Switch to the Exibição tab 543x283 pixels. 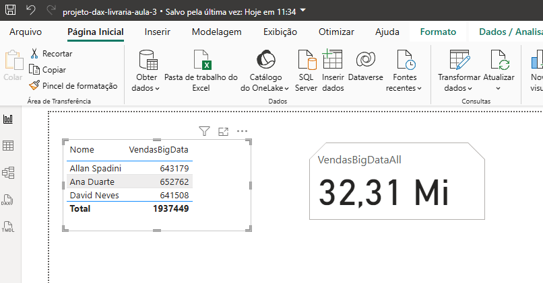pos(280,32)
